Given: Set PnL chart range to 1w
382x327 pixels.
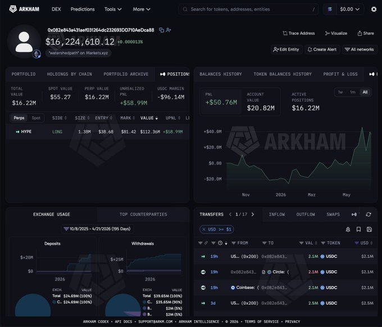Looking at the screenshot, I should tap(340, 92).
